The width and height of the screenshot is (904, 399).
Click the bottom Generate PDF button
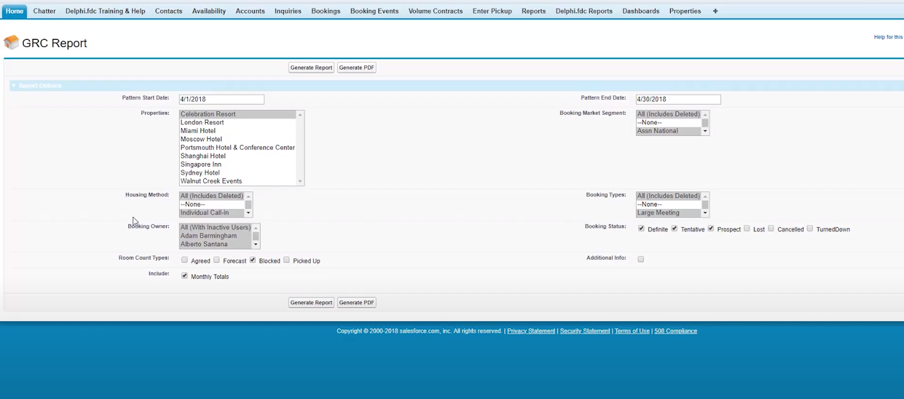pos(356,303)
